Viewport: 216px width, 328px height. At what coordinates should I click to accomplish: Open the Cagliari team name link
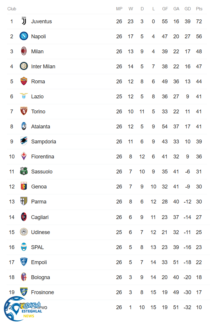[40, 217]
